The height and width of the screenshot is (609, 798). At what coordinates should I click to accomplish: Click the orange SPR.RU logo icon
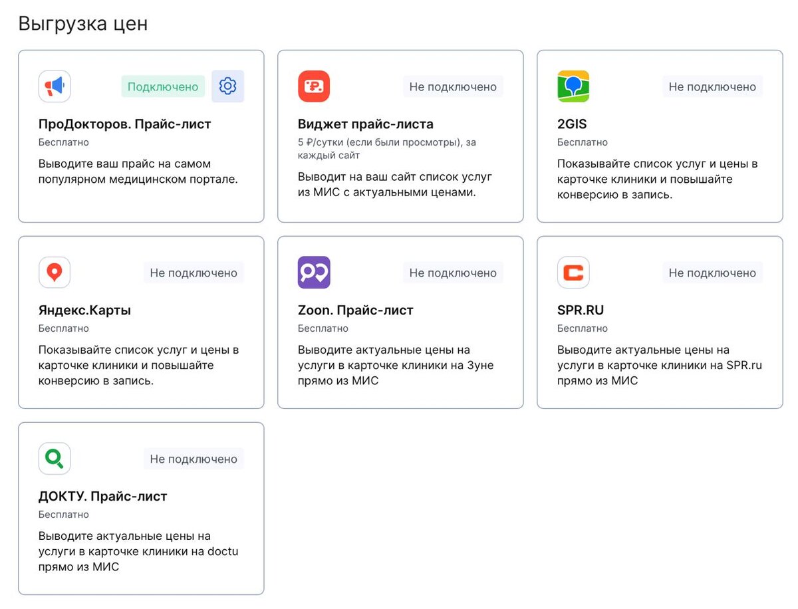573,273
